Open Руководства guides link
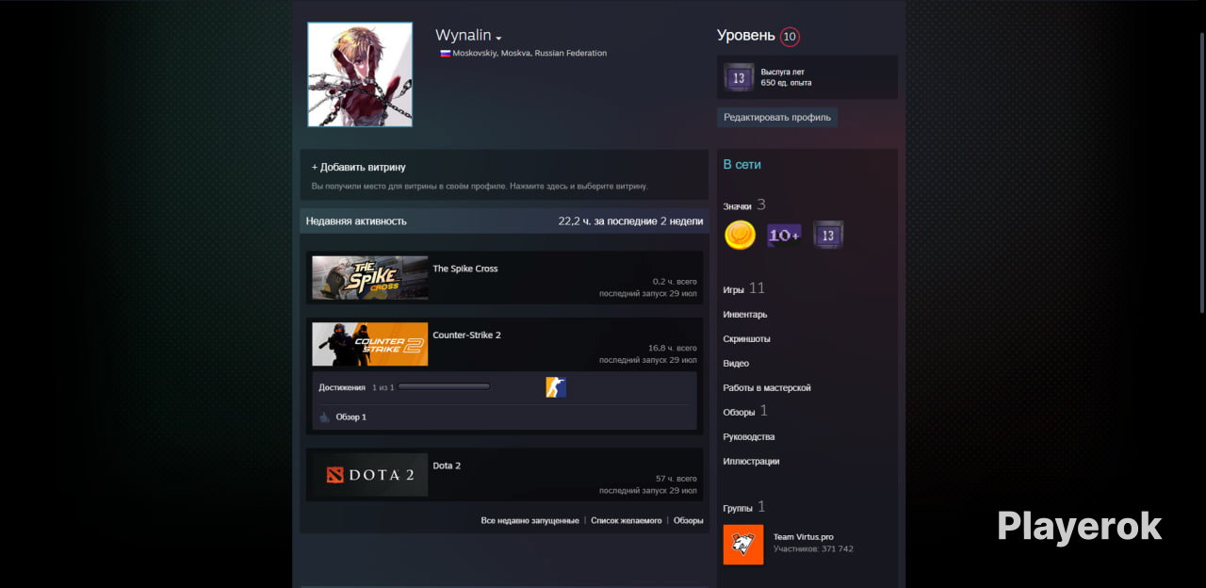 749,437
